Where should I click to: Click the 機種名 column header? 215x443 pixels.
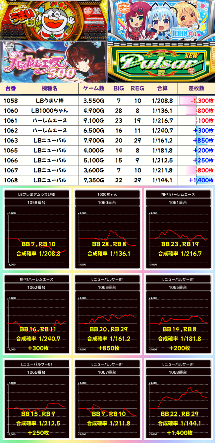[50, 88]
